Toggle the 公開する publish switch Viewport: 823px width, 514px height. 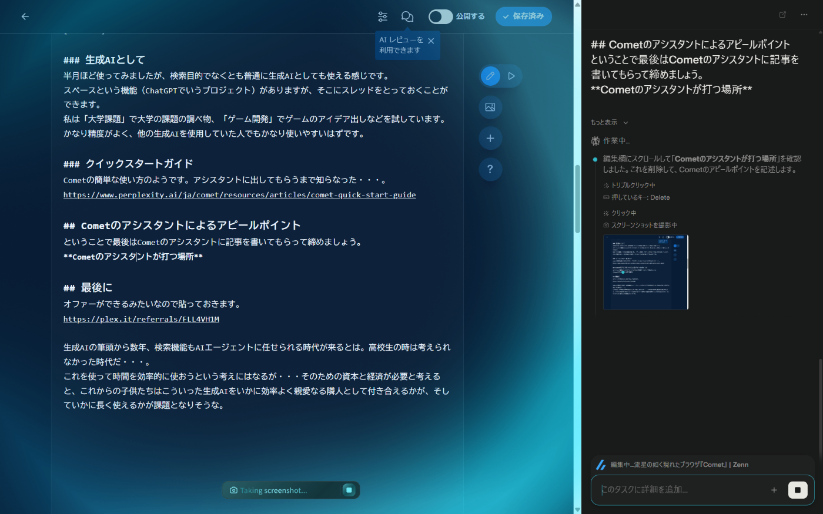coord(440,16)
